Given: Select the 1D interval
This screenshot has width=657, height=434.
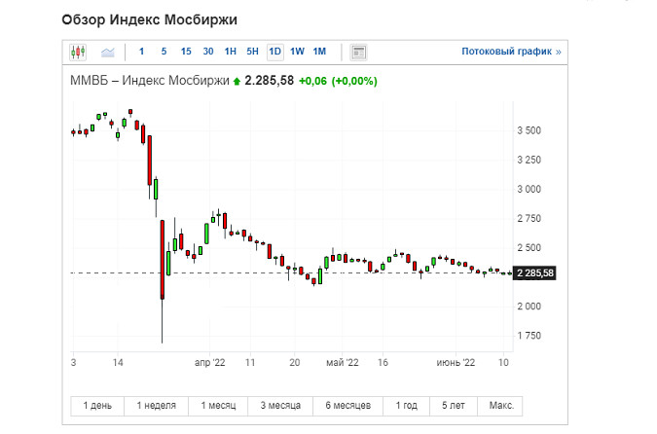Looking at the screenshot, I should click(274, 52).
